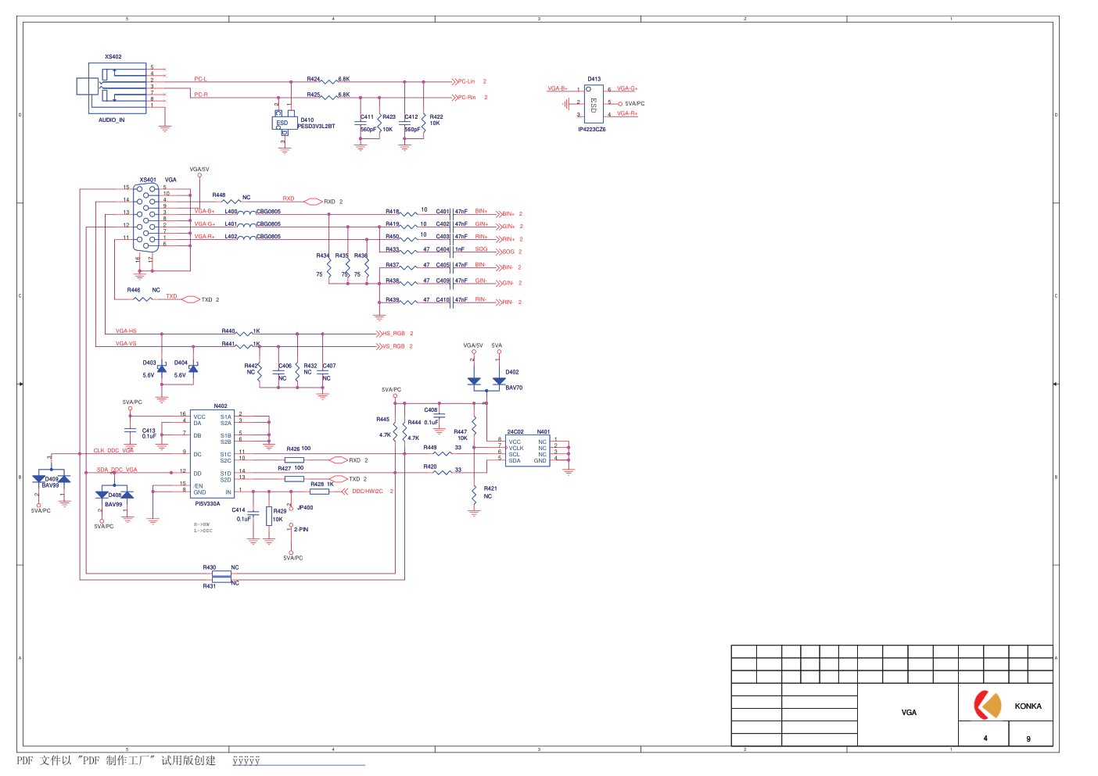Select the R446 resistor label
This screenshot has width=1098, height=776.
click(134, 290)
